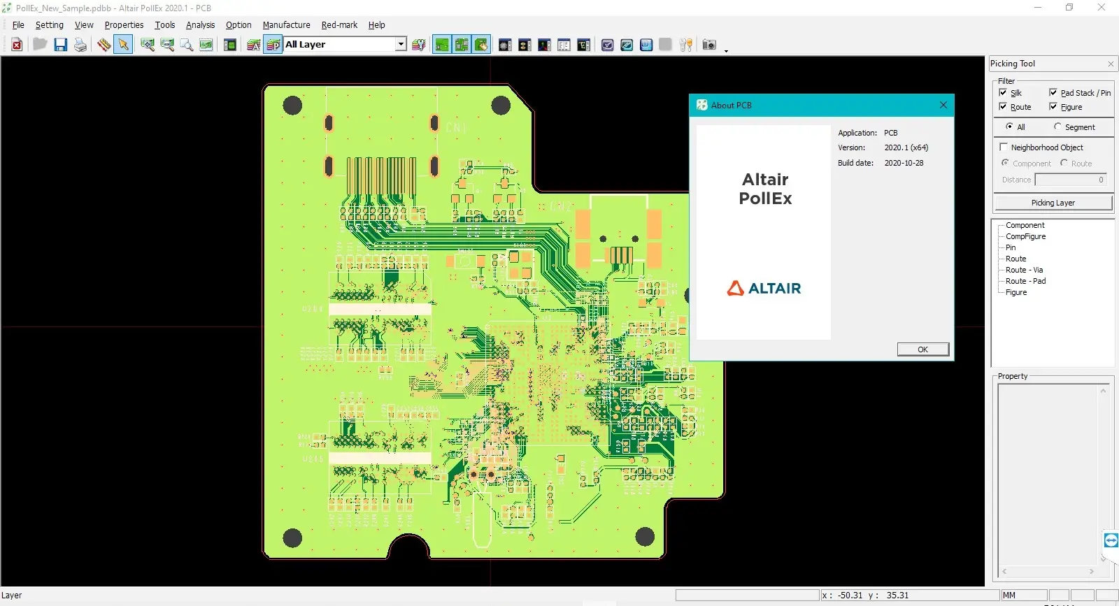This screenshot has width=1119, height=606.
Task: Activate the arrow picking pointer tool
Action: tap(123, 45)
